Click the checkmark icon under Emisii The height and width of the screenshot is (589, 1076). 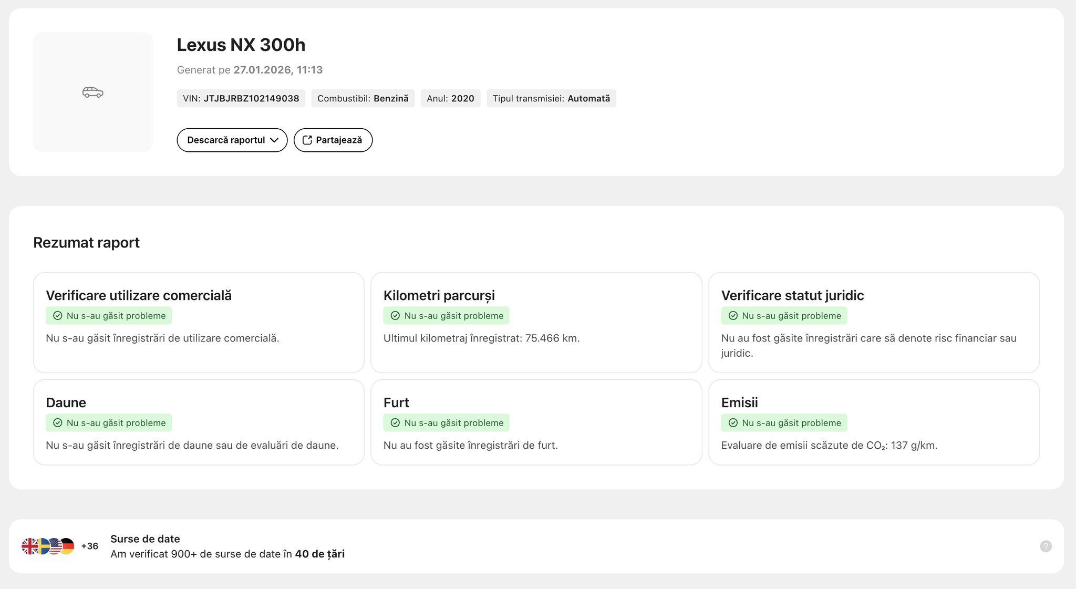click(733, 423)
